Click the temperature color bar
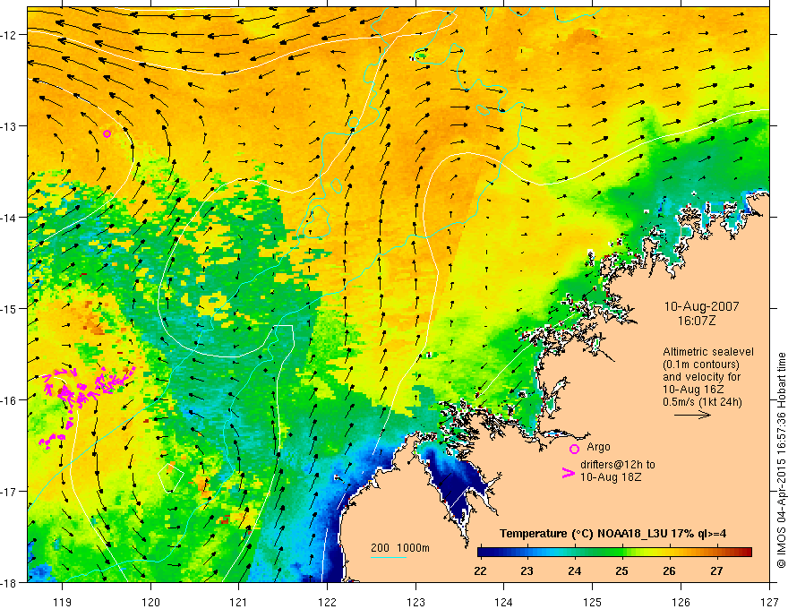This screenshot has height=609, width=788. 614,553
